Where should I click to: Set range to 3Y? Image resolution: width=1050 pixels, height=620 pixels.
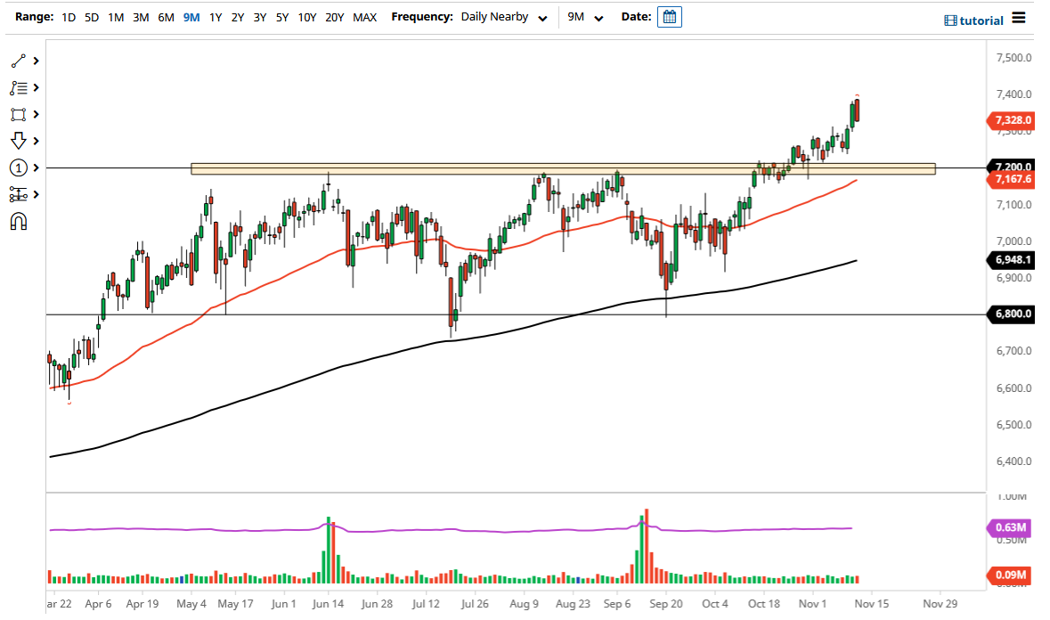[x=260, y=18]
